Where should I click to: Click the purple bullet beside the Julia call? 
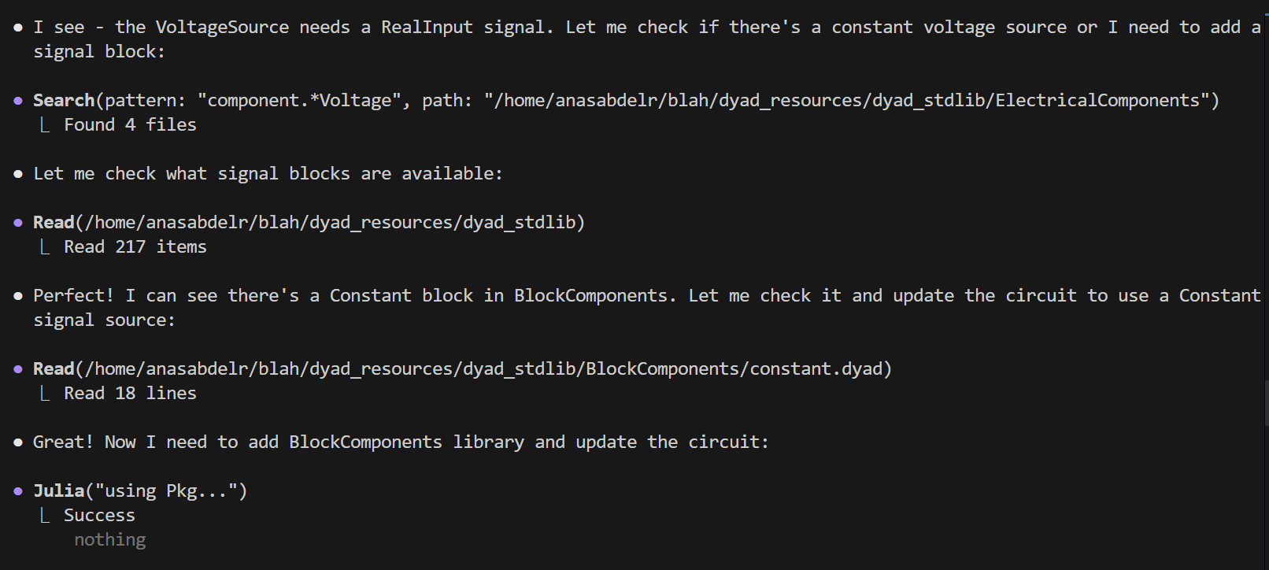coord(18,491)
